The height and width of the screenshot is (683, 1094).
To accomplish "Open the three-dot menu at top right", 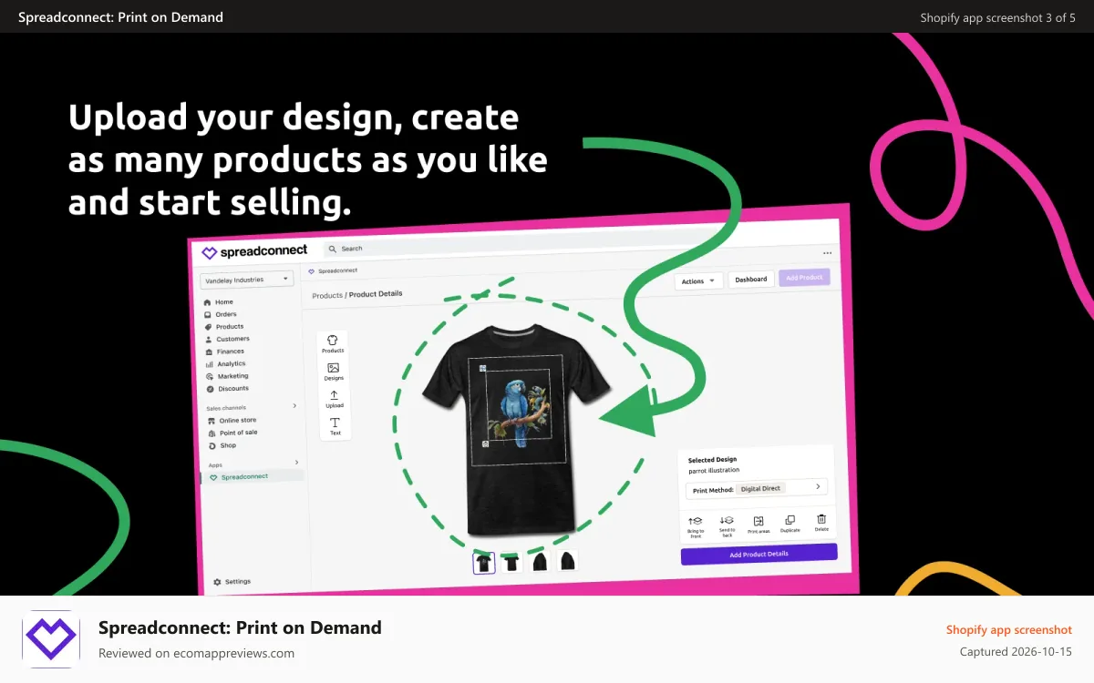I will 827,253.
